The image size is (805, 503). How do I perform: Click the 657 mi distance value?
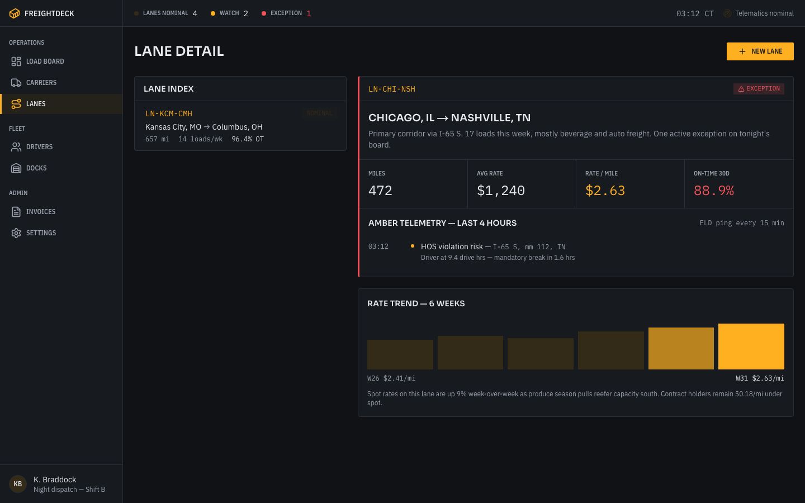tap(157, 139)
